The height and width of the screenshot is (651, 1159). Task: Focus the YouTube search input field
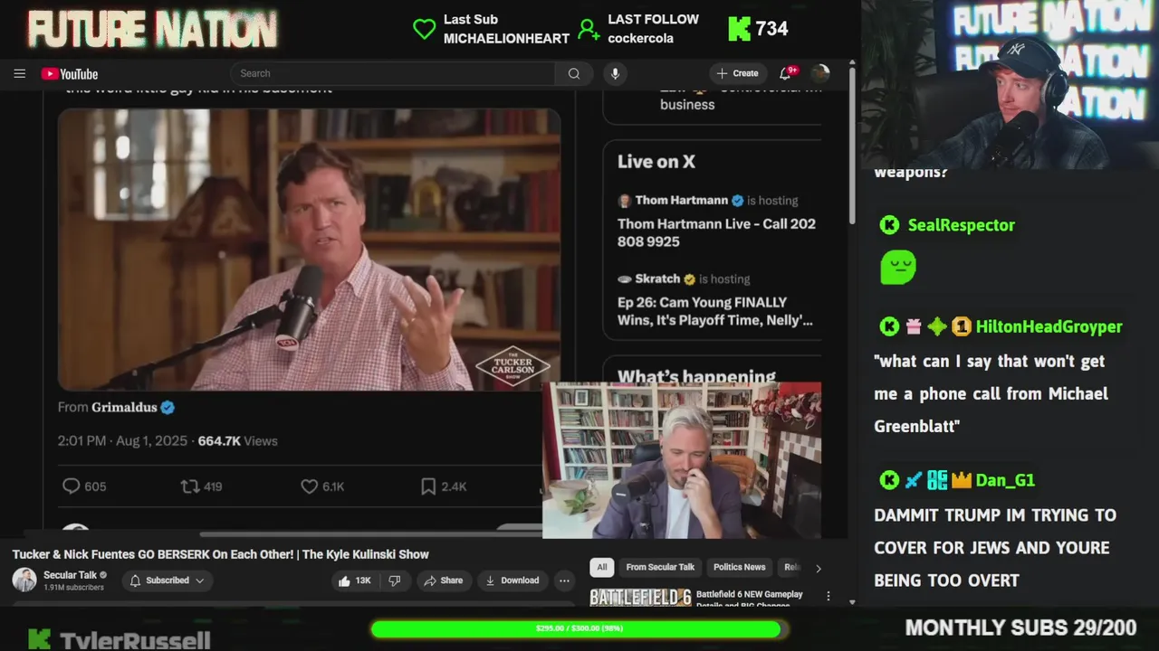click(x=393, y=73)
